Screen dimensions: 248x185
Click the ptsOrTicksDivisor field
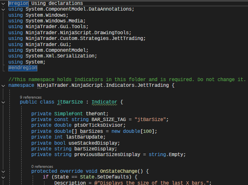click(x=99, y=125)
